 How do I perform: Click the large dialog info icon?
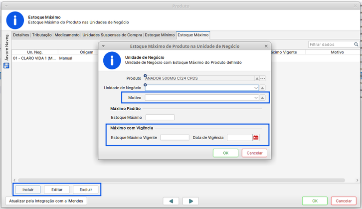click(x=112, y=60)
